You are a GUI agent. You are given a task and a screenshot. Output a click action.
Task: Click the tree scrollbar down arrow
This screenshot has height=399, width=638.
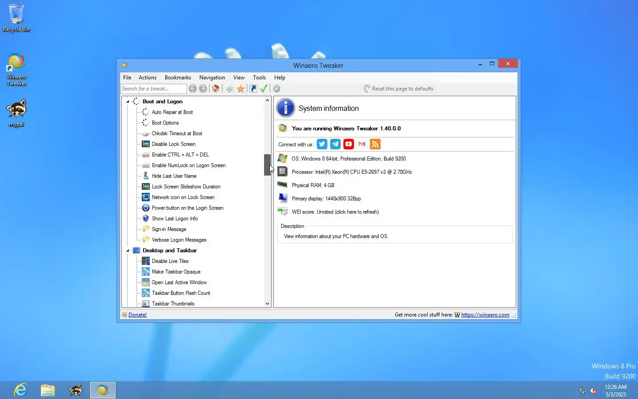click(267, 304)
